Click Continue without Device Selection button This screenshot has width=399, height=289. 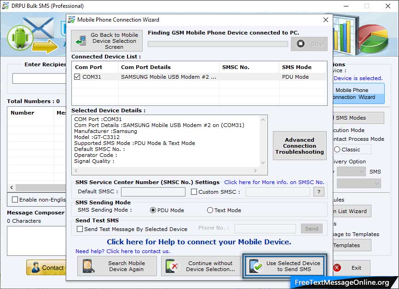pos(201,266)
